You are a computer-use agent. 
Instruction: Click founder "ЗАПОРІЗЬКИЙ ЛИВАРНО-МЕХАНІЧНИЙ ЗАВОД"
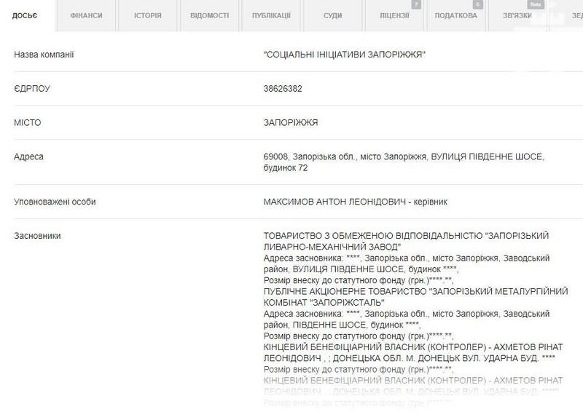(406, 241)
